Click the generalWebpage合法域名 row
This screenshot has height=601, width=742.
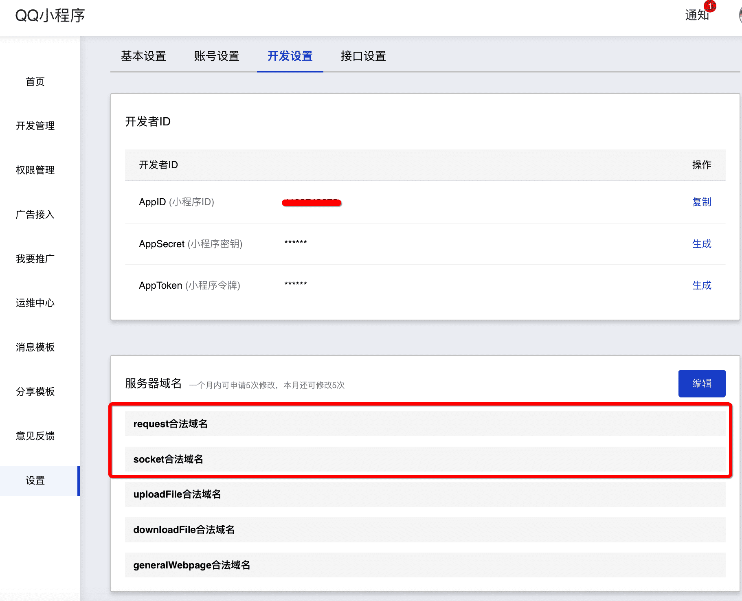pos(425,565)
